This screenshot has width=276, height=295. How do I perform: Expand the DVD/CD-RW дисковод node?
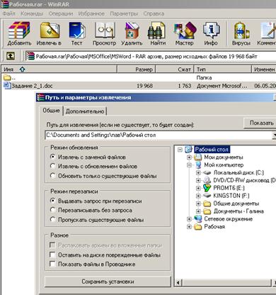coord(198,180)
